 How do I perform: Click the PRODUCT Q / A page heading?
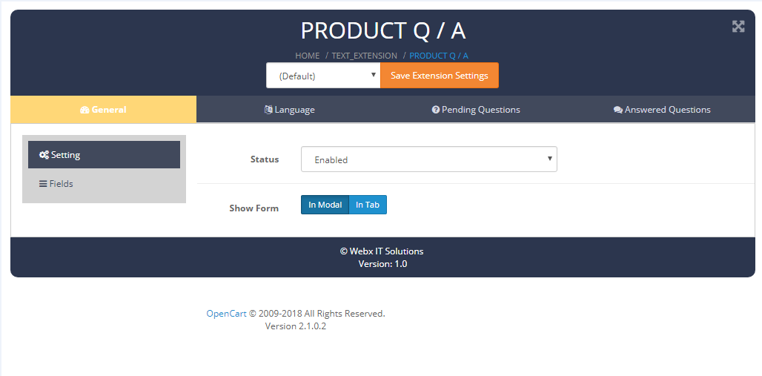[383, 30]
